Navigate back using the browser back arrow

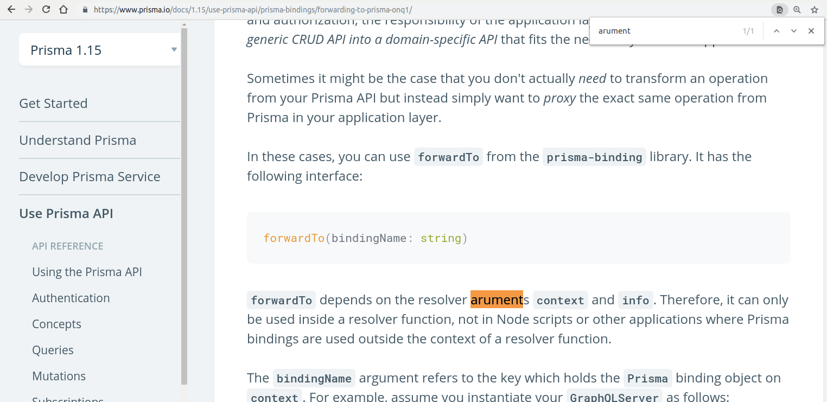pos(11,9)
